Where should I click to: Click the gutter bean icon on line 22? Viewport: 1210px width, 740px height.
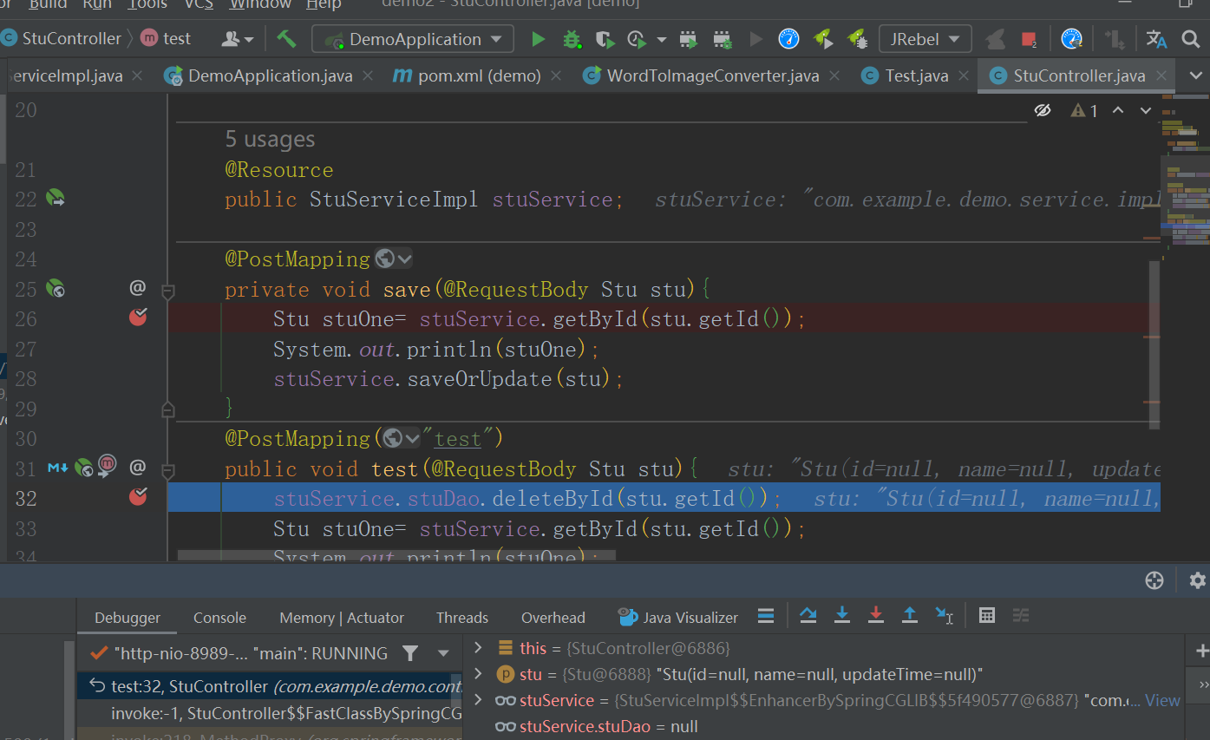(56, 199)
